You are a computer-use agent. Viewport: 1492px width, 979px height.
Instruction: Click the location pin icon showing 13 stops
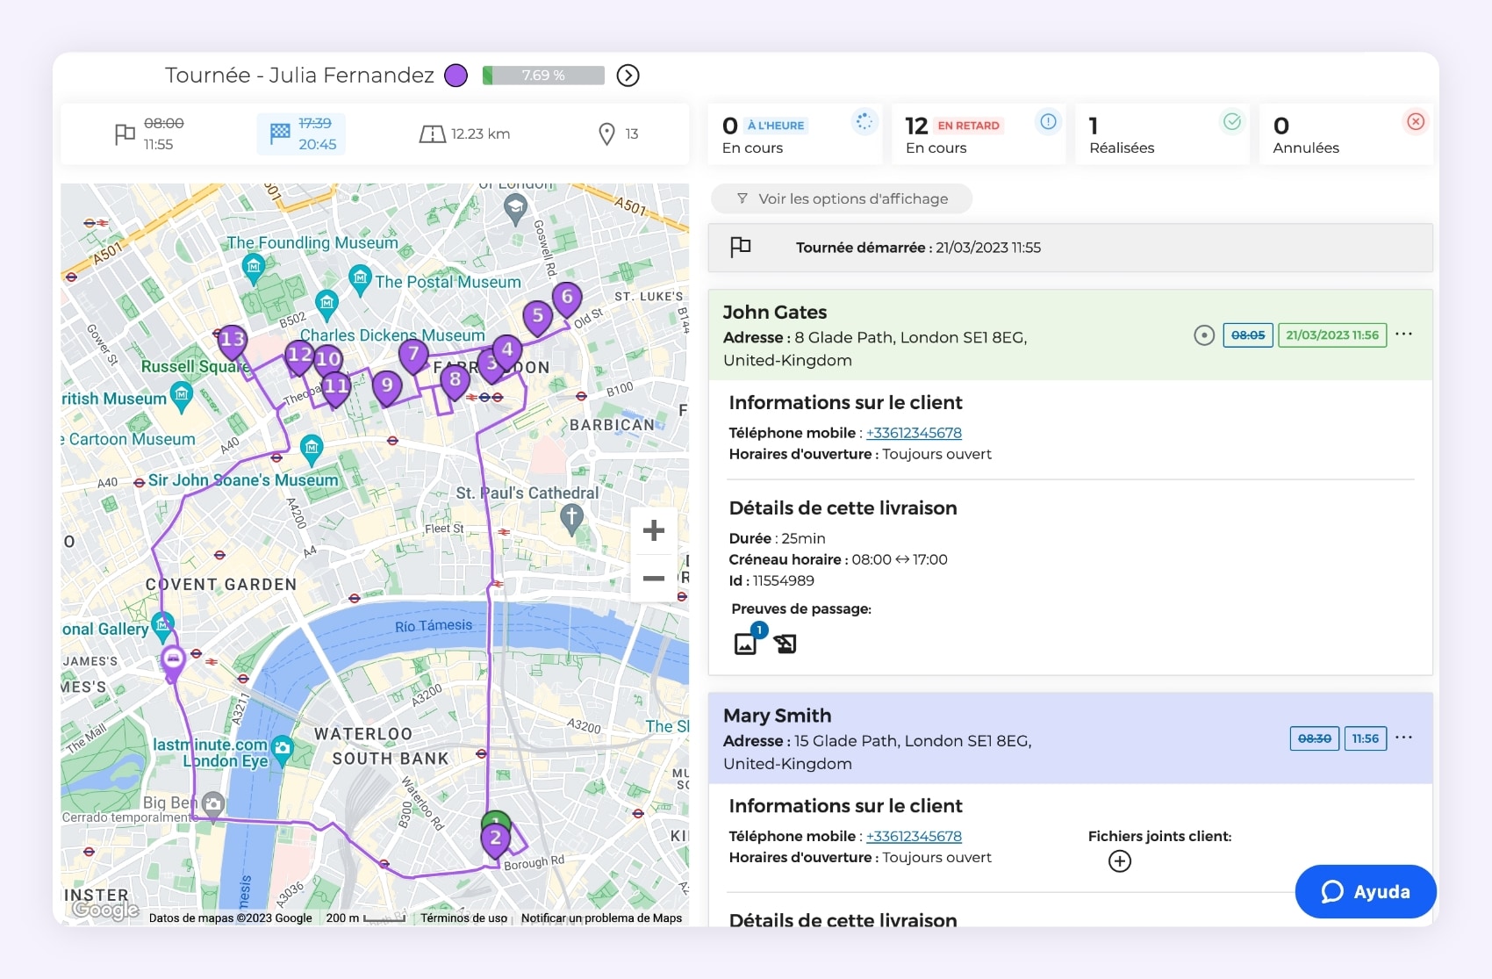point(606,133)
